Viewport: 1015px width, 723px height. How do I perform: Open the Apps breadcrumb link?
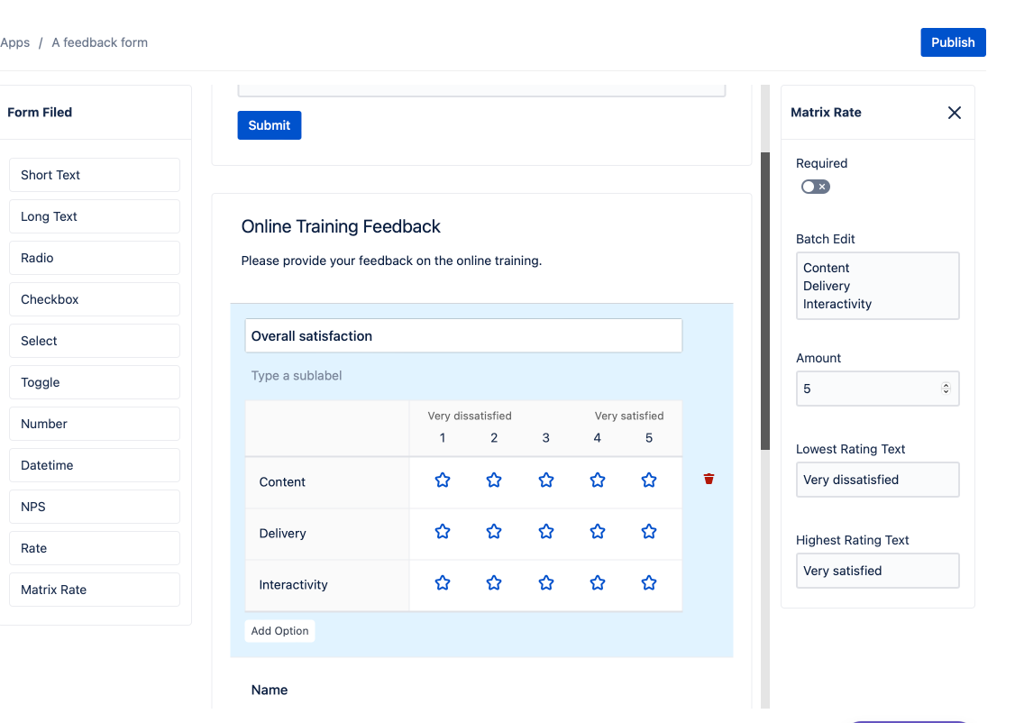pyautogui.click(x=15, y=42)
